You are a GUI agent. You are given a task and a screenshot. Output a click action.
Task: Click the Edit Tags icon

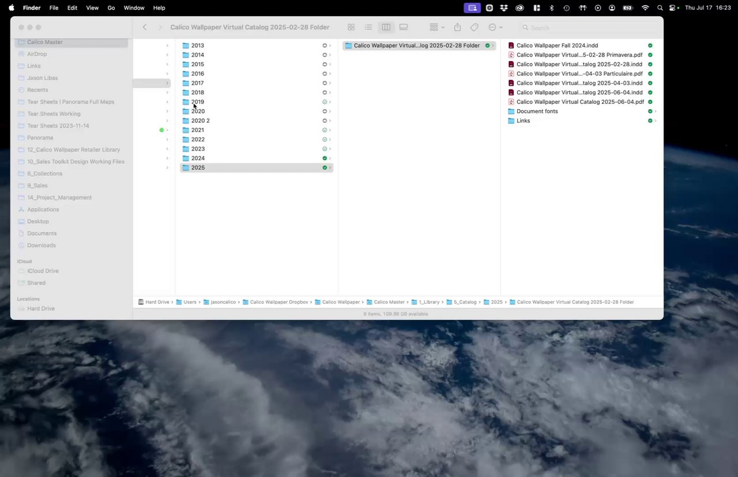[475, 27]
